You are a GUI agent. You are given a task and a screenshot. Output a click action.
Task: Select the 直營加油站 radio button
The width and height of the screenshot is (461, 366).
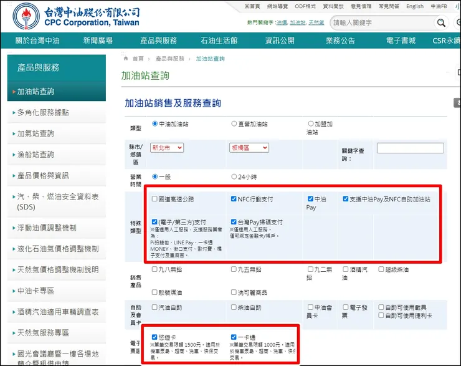(234, 123)
